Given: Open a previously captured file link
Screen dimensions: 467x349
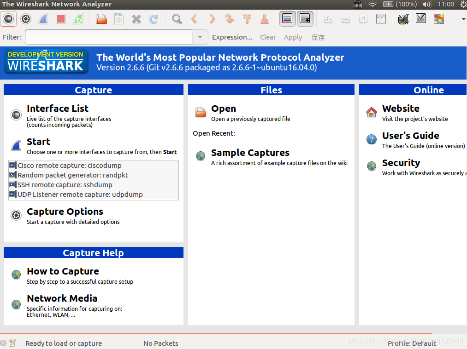Looking at the screenshot, I should 224,109.
